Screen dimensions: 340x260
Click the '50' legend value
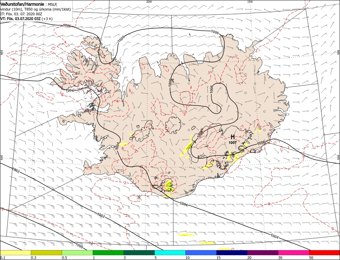pyautogui.click(x=311, y=258)
